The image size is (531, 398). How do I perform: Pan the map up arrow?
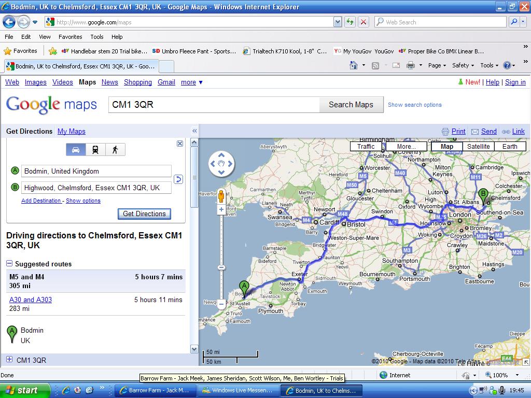[221, 155]
